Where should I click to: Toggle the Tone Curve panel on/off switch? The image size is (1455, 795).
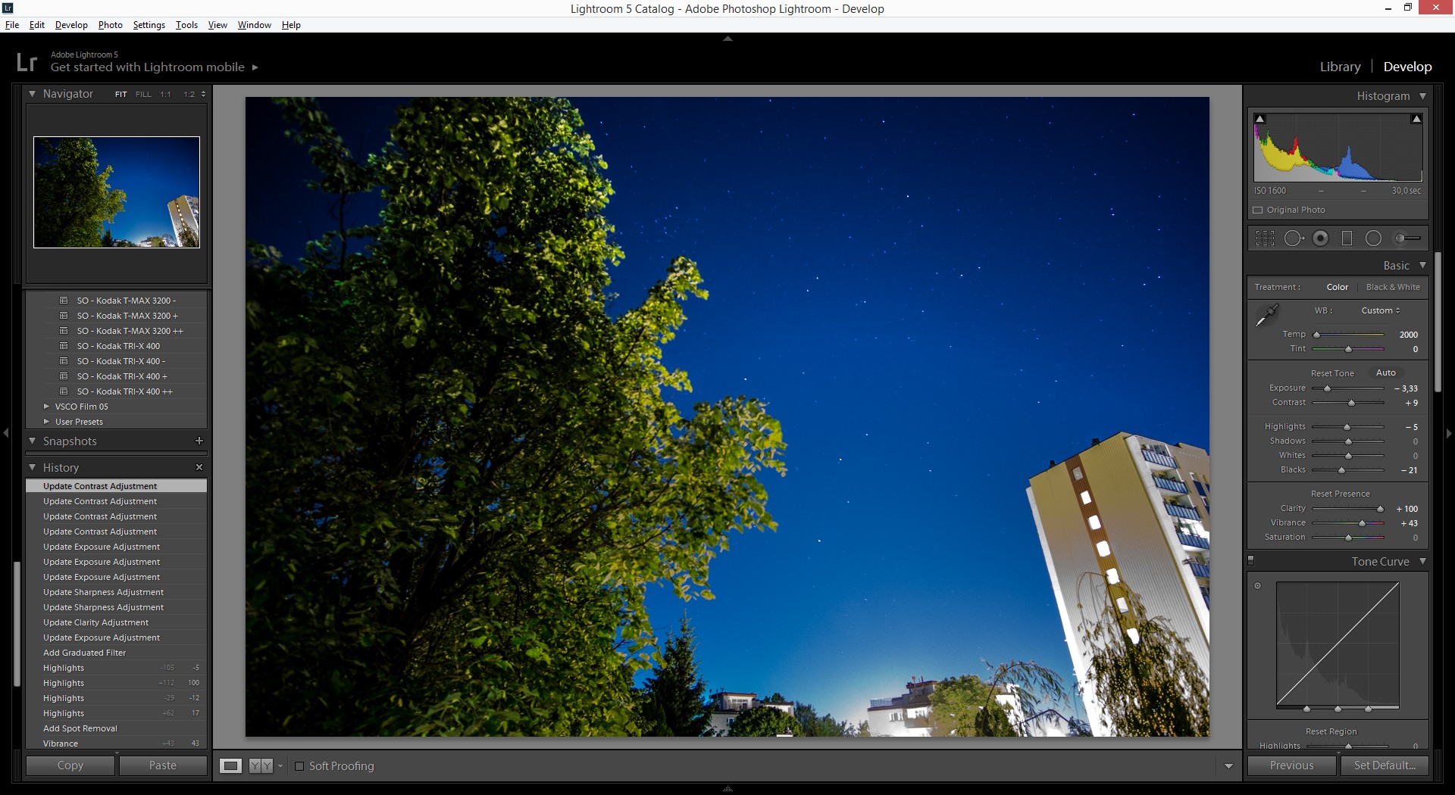(1251, 561)
